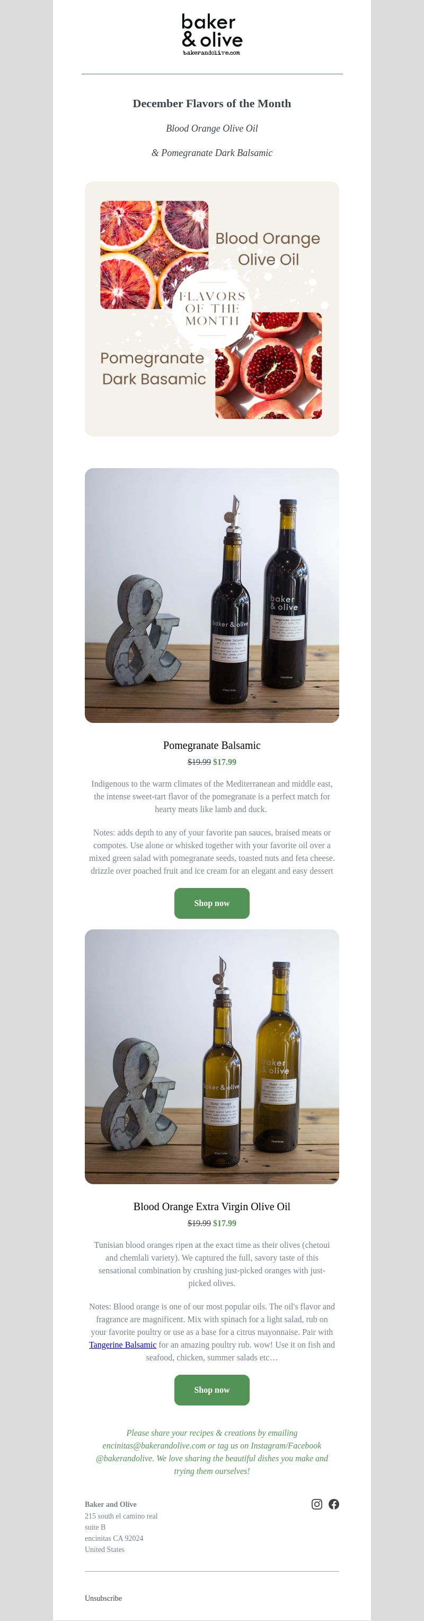Click the encinitas CA 92024 address line
Image resolution: width=424 pixels, height=1621 pixels.
pos(114,1539)
